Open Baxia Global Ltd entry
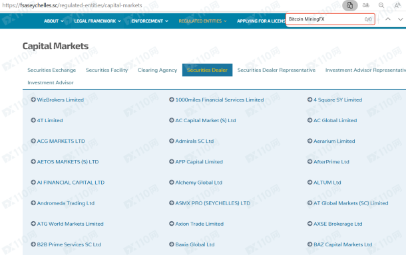 click(x=195, y=244)
